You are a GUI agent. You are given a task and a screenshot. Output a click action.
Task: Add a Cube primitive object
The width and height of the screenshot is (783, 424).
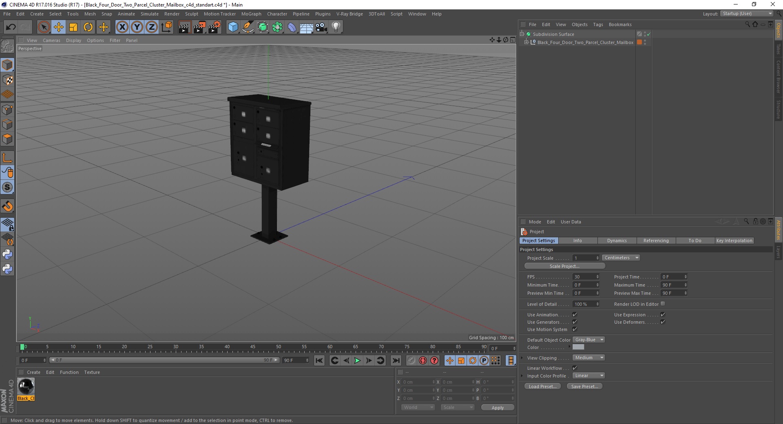(233, 27)
